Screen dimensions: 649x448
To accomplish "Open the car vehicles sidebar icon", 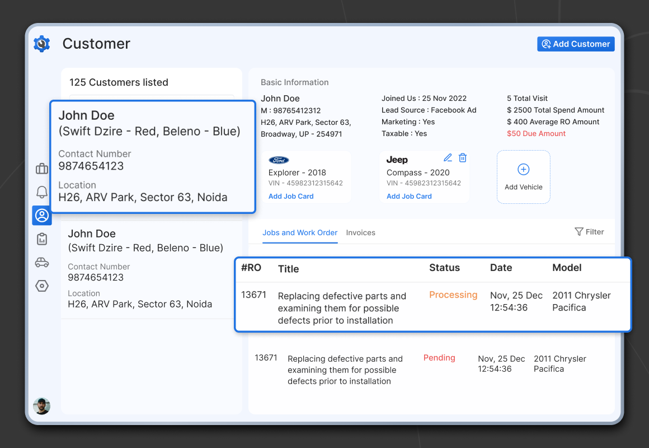I will [x=42, y=263].
